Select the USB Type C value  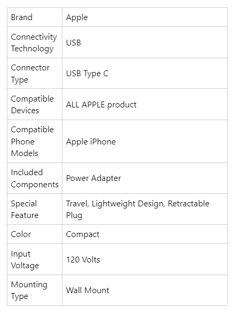(x=87, y=74)
